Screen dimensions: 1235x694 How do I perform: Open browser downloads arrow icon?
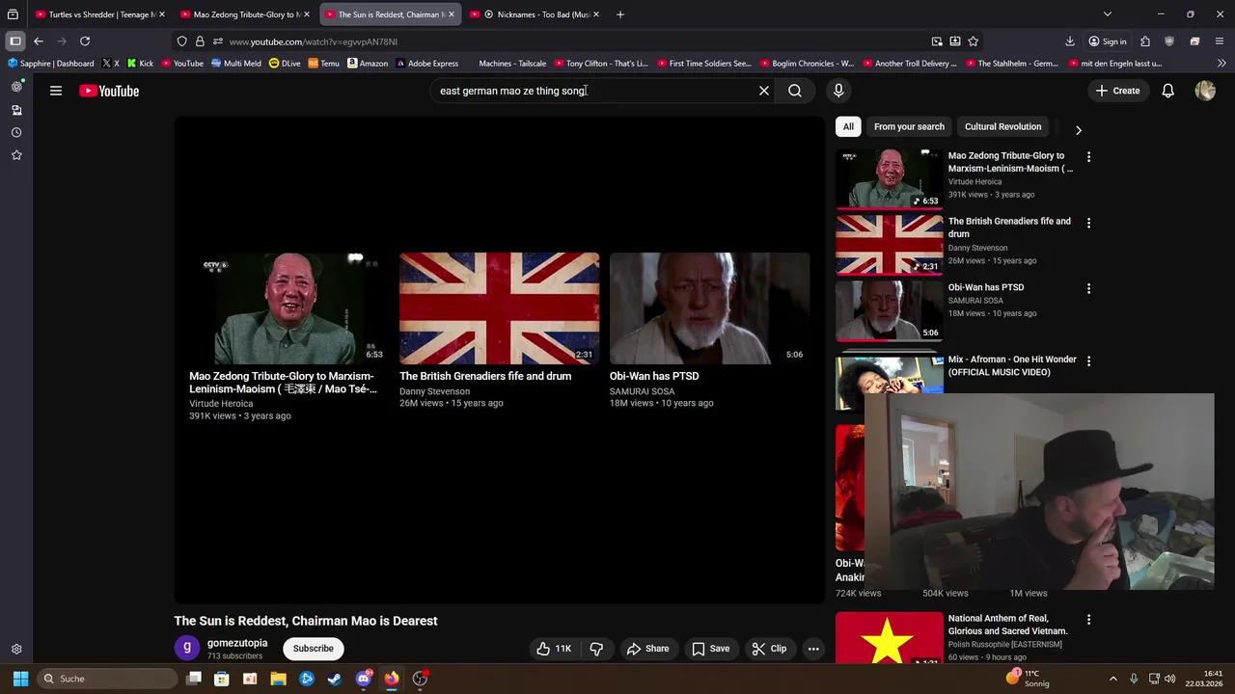[x=1070, y=41]
